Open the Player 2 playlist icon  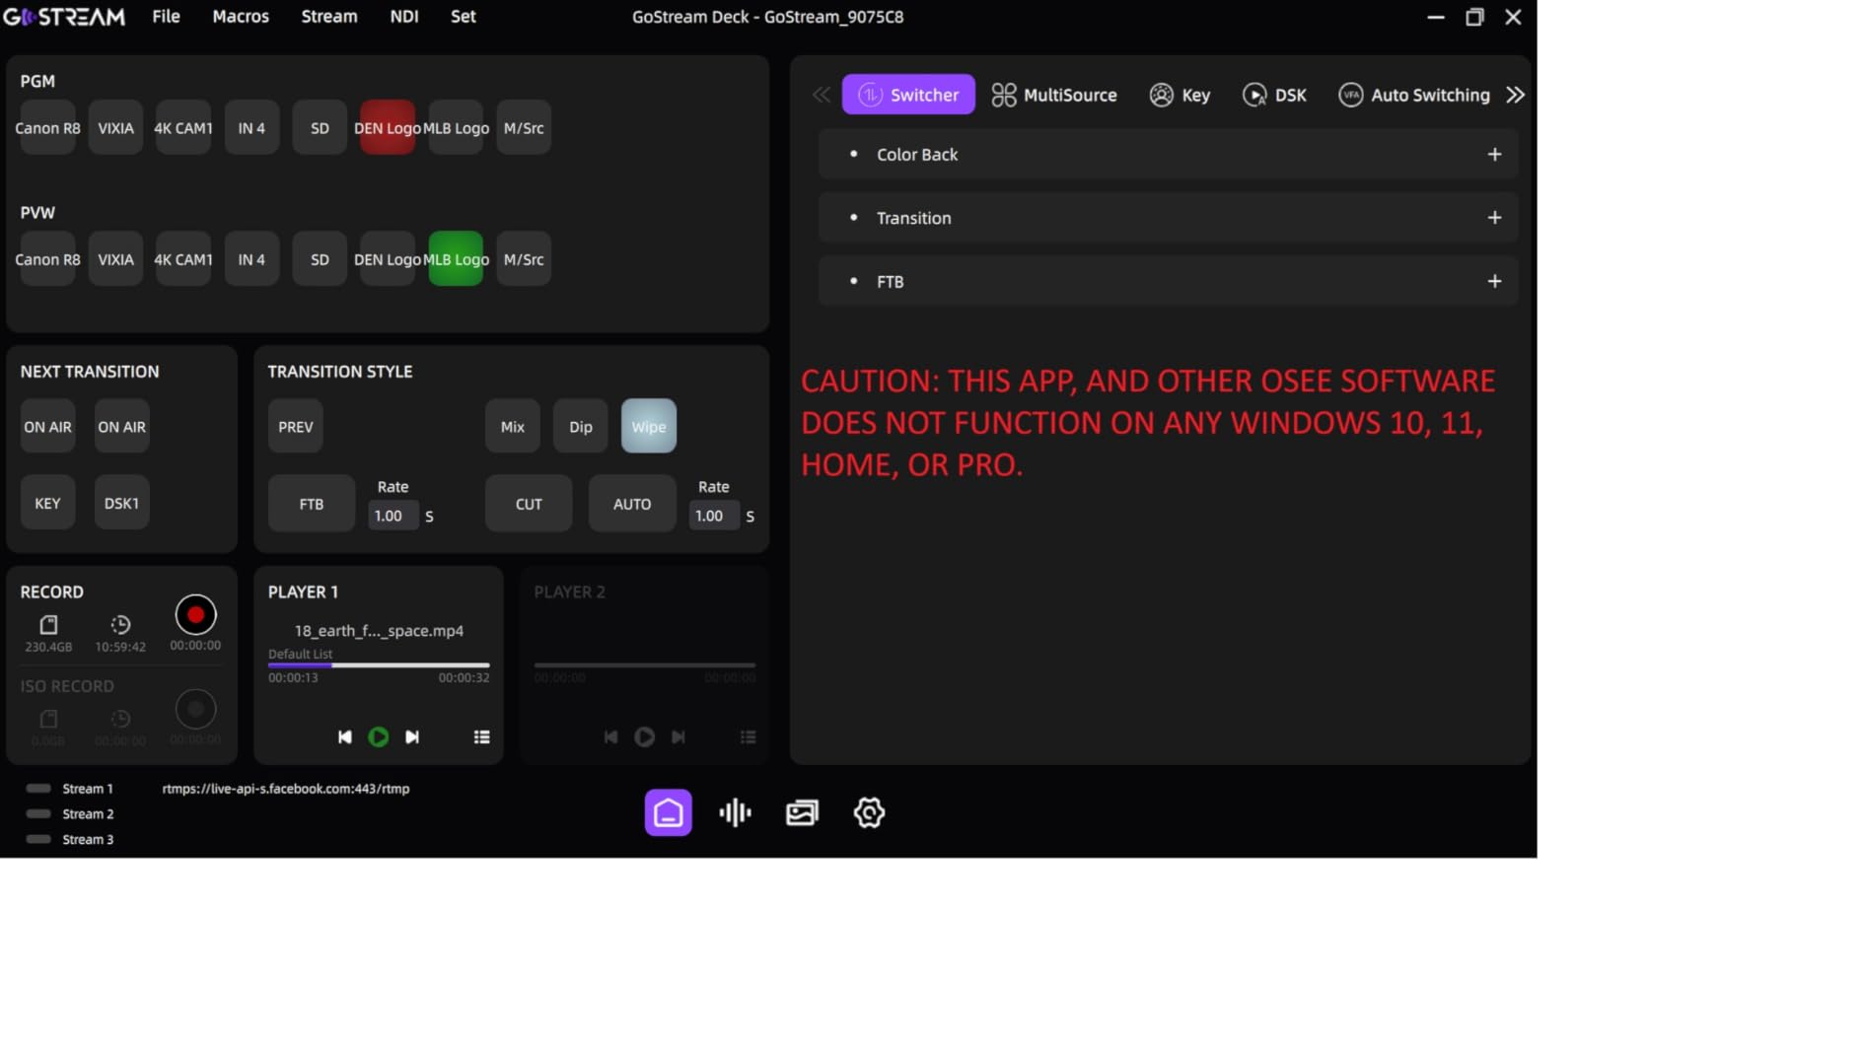748,737
